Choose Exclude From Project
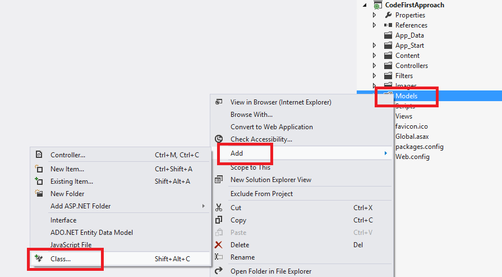 261,194
